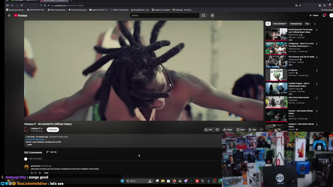The height and width of the screenshot is (187, 333).
Task: Open options for Certified Trapper Stick It
Action: (x=317, y=84)
